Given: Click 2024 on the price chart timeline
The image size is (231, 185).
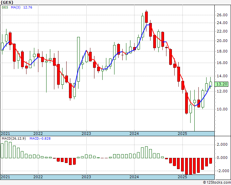Looking at the screenshot, I should click(x=134, y=133).
